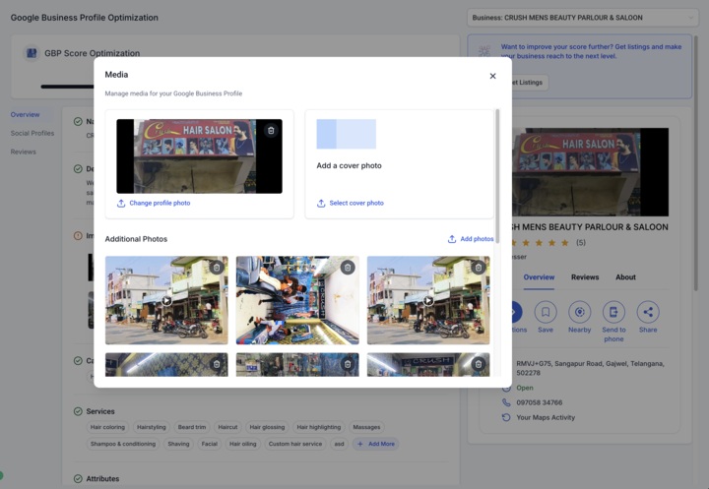This screenshot has height=489, width=709.
Task: Play the first additional video thumbnail
Action: 166,301
